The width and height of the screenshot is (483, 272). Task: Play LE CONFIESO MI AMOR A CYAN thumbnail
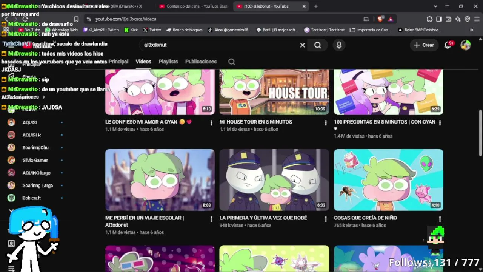tap(160, 92)
